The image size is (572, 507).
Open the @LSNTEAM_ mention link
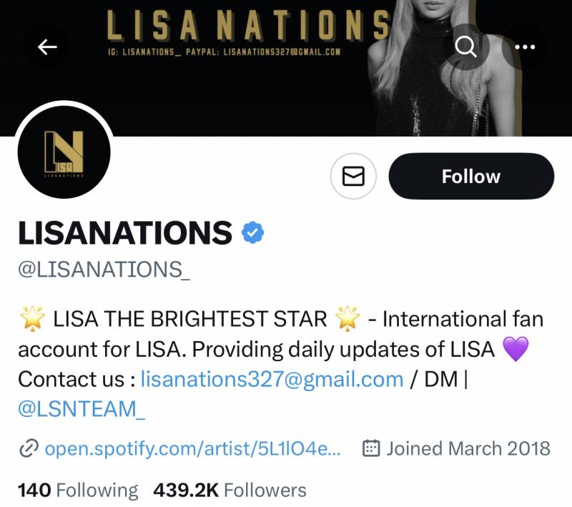[x=82, y=408]
